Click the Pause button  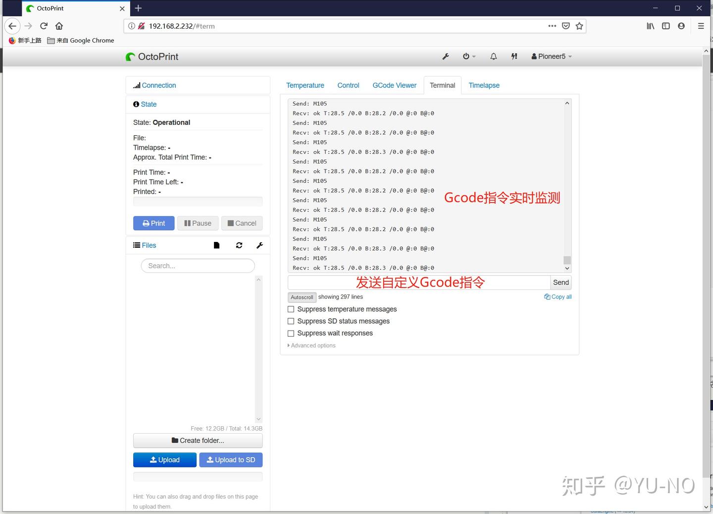pos(198,223)
